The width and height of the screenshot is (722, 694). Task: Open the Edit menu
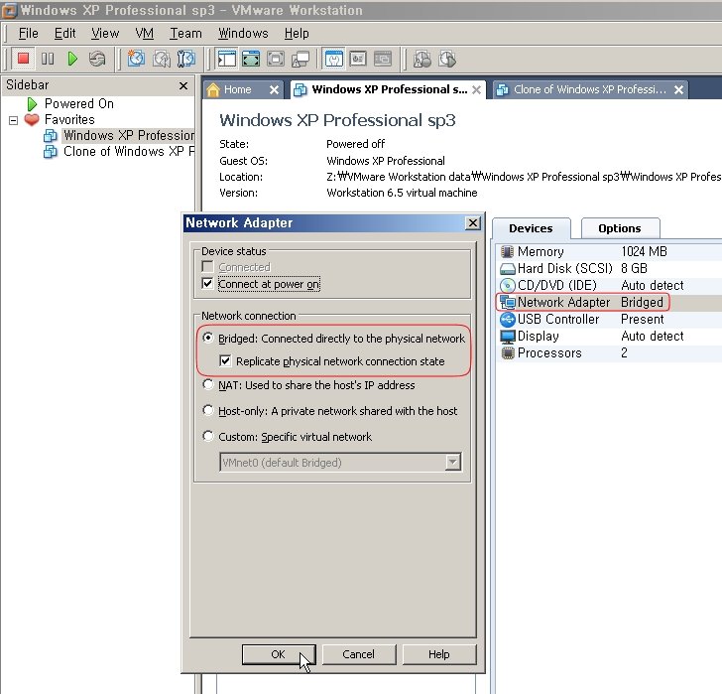click(64, 33)
